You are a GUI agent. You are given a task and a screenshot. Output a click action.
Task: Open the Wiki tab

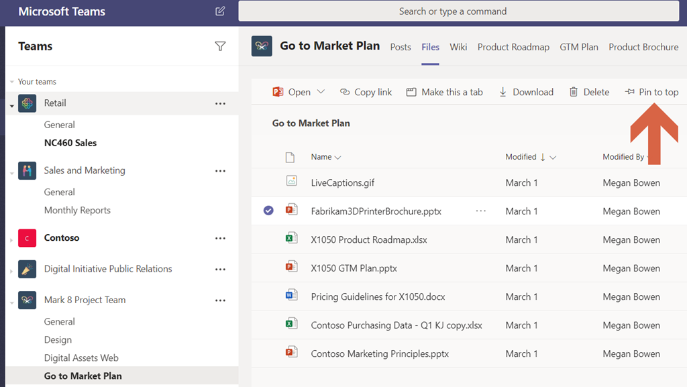click(458, 47)
